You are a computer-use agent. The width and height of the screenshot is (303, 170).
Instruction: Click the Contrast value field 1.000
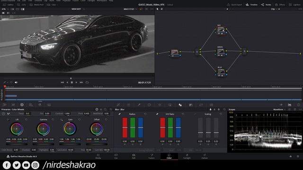(x=67, y=113)
